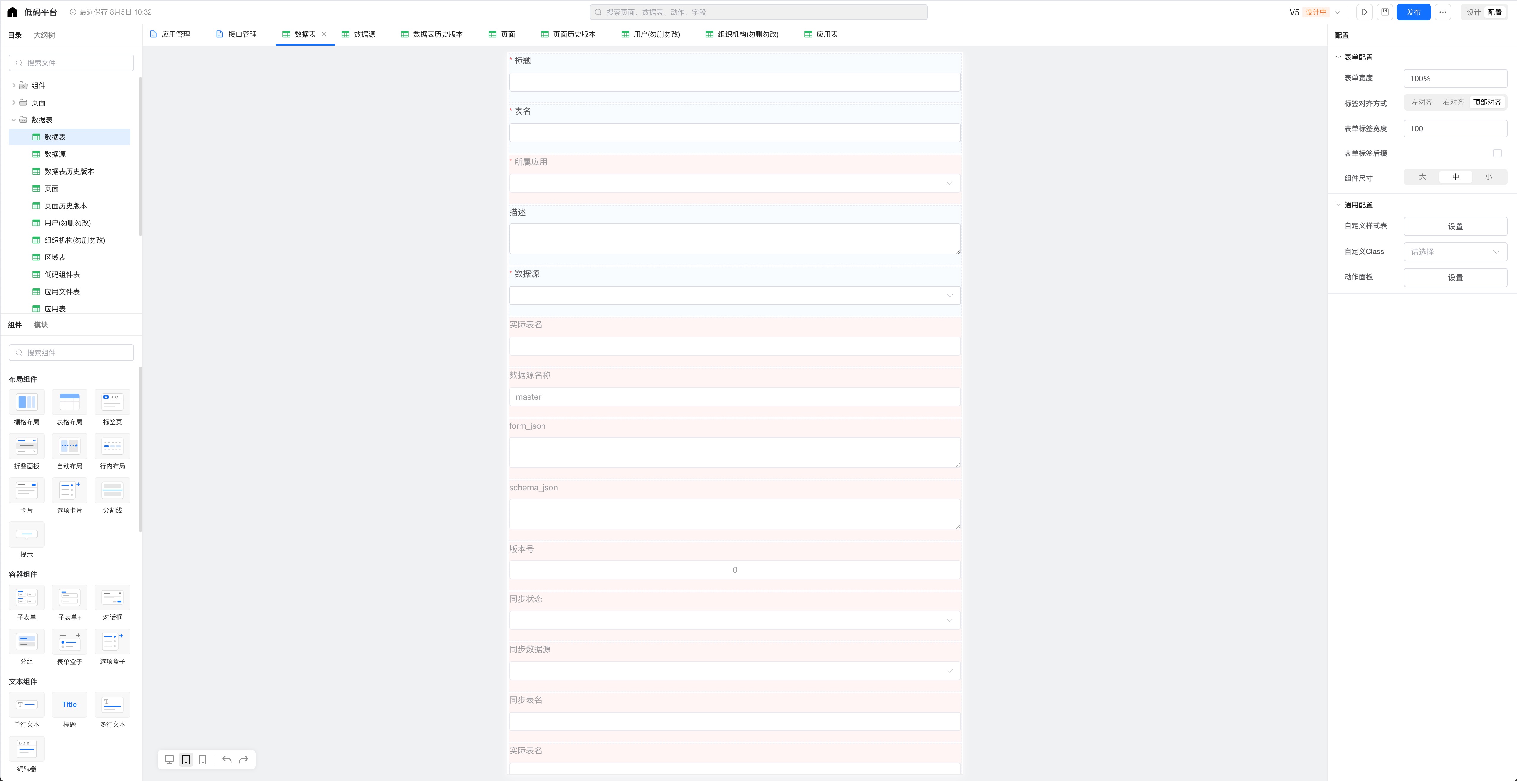Select the 选项卡片 component

[x=69, y=496]
